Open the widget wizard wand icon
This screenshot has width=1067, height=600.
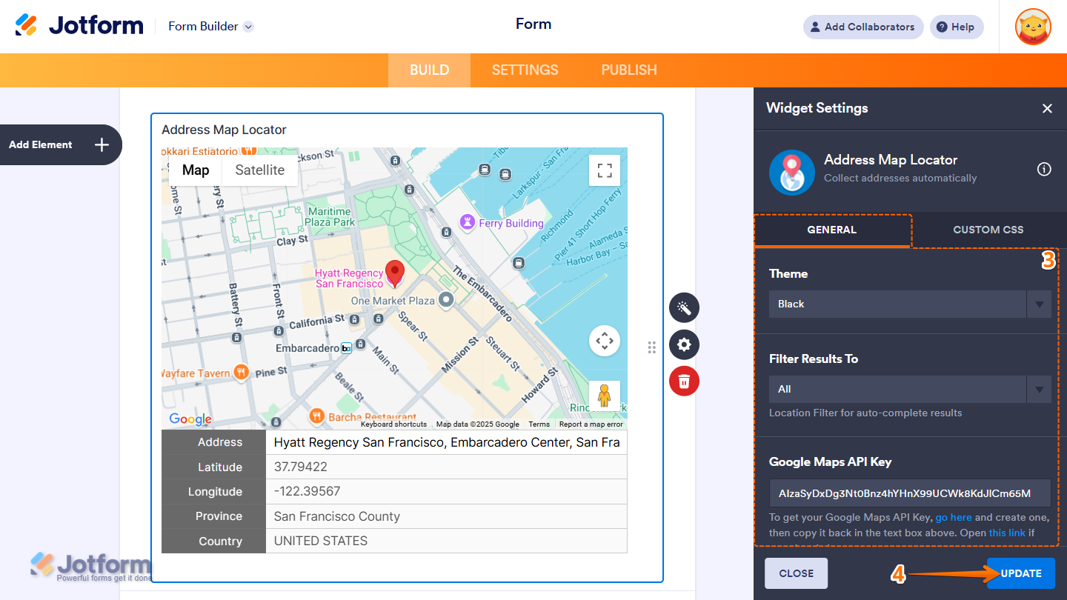coord(684,307)
